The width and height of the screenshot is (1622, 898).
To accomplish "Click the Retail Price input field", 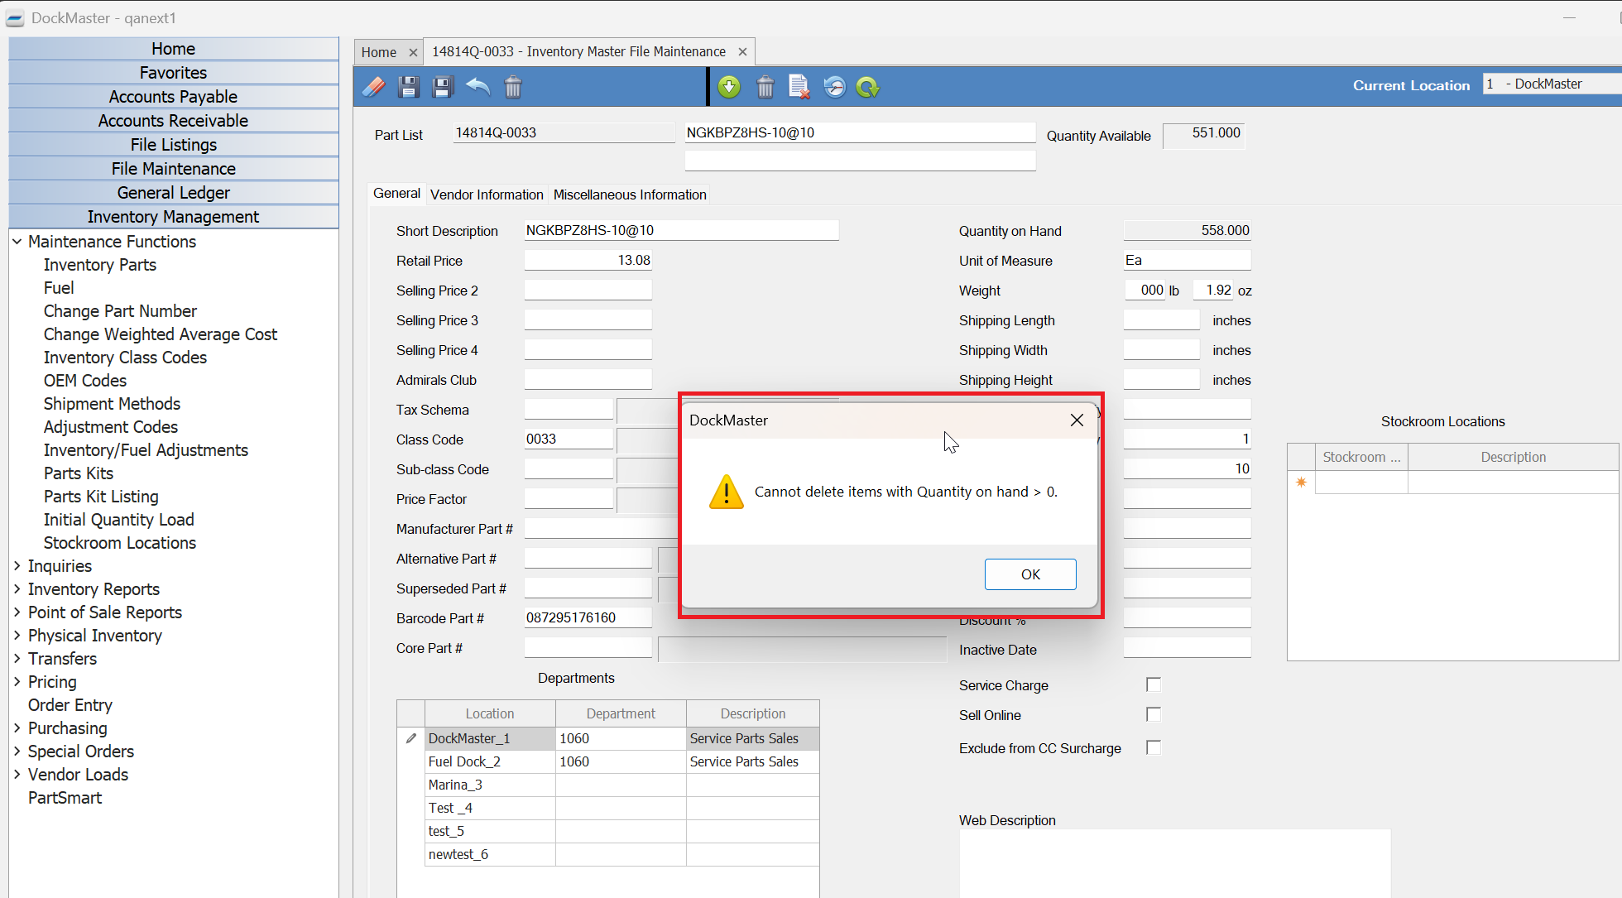I will pyautogui.click(x=588, y=261).
